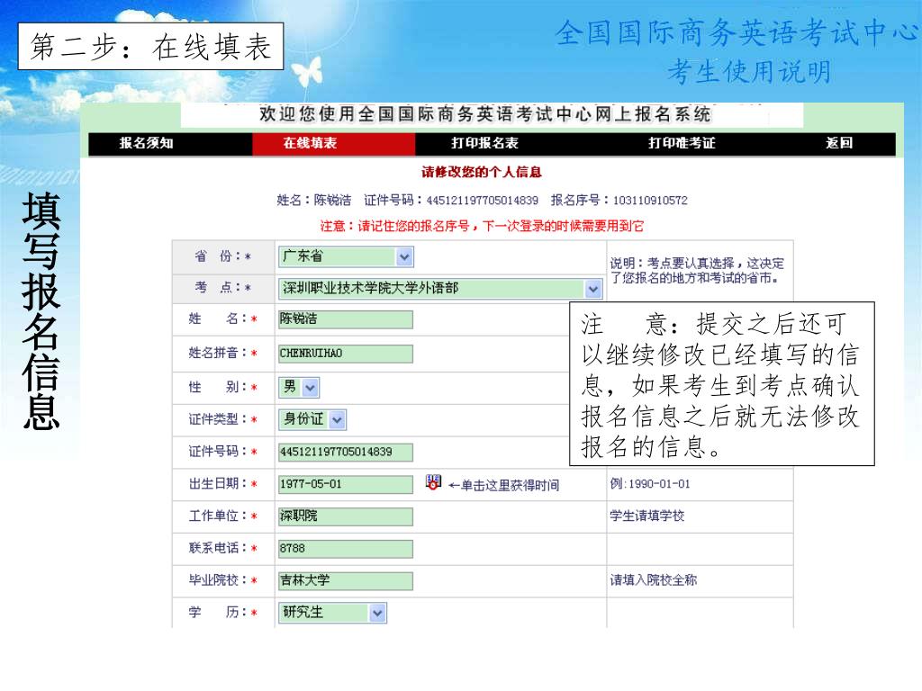Click the 省份 field label
This screenshot has height=691, width=922.
pos(222,256)
